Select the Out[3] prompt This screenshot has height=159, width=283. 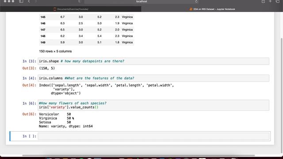click(x=29, y=68)
